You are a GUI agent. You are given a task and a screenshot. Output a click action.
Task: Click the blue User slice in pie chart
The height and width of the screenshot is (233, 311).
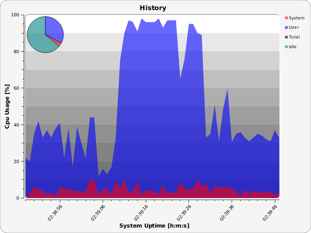[54, 28]
